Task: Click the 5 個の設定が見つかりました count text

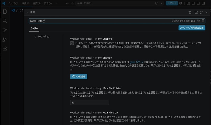Action: pyautogui.click(x=183, y=21)
